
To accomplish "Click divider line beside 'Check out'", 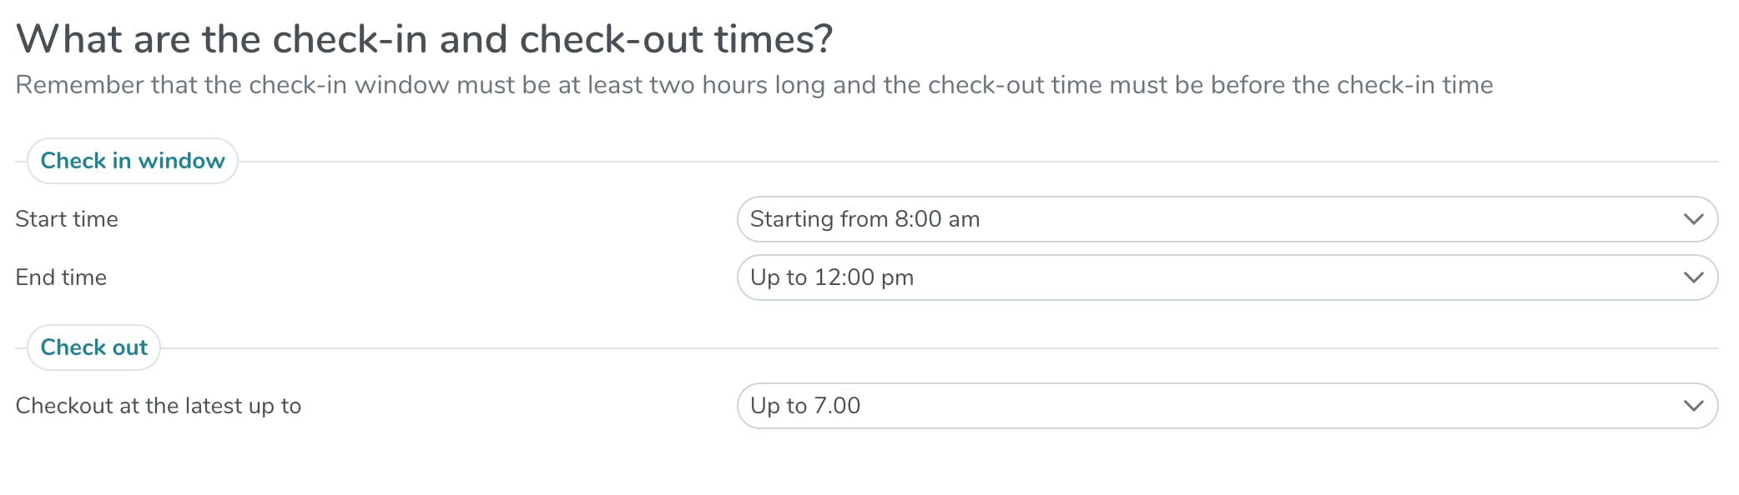I will [x=935, y=348].
